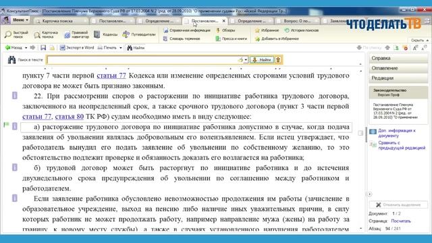432x243 pixels.
Task: Click note marker at right of paragraph а)
Action: [x=360, y=133]
